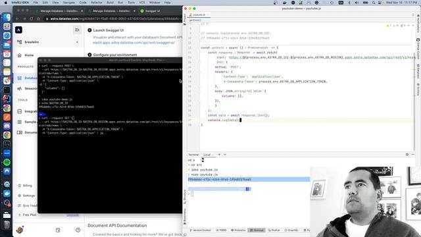Click the browser back arrow
421x237 pixels.
pyautogui.click(x=17, y=18)
